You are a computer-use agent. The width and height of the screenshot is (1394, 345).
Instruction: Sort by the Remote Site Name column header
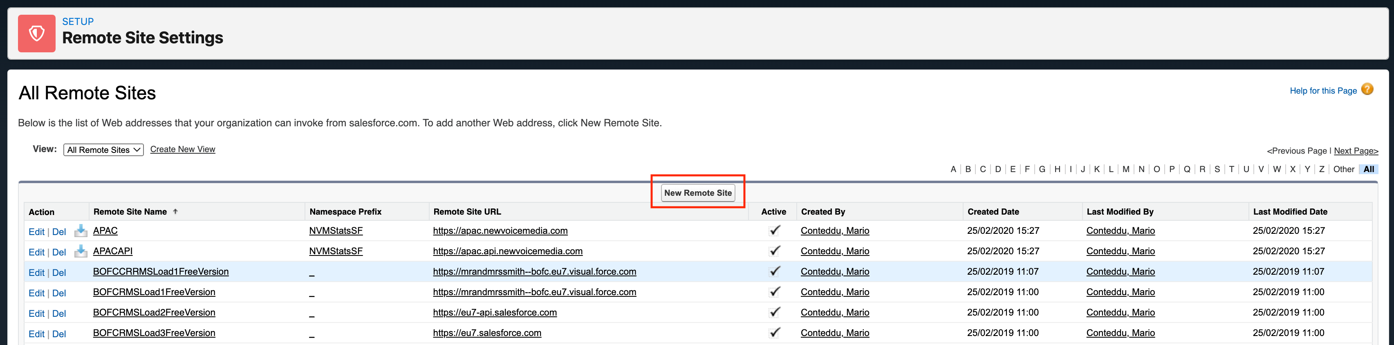coord(130,212)
